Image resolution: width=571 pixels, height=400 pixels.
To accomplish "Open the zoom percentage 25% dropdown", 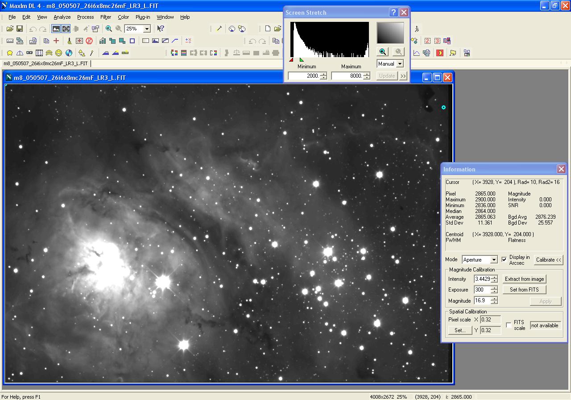I will pyautogui.click(x=147, y=29).
